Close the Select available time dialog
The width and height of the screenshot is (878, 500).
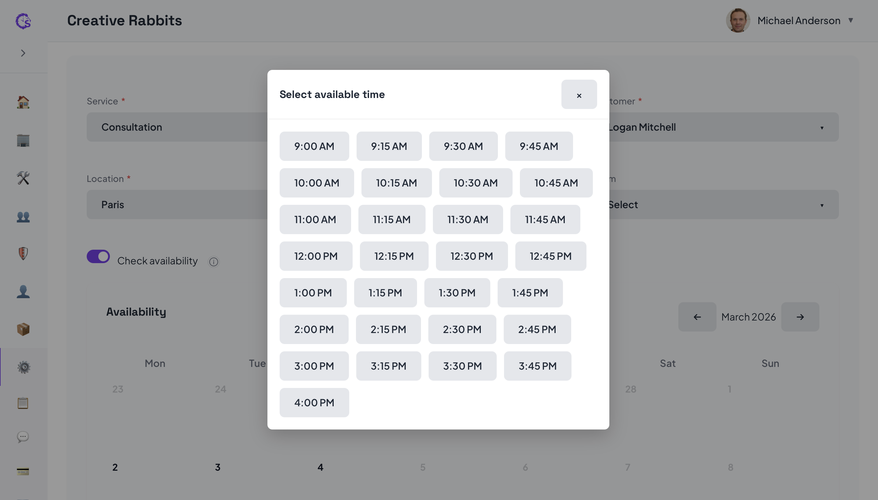pyautogui.click(x=579, y=95)
